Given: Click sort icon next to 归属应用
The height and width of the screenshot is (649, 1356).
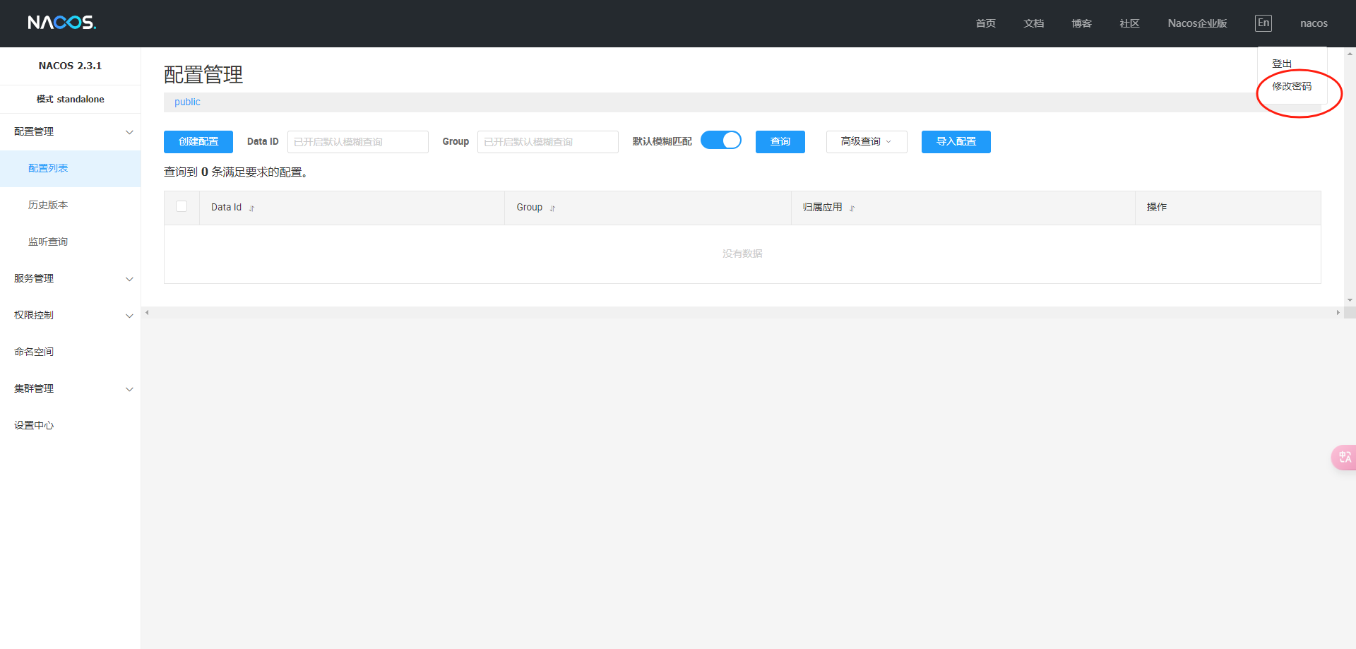Looking at the screenshot, I should coord(852,208).
